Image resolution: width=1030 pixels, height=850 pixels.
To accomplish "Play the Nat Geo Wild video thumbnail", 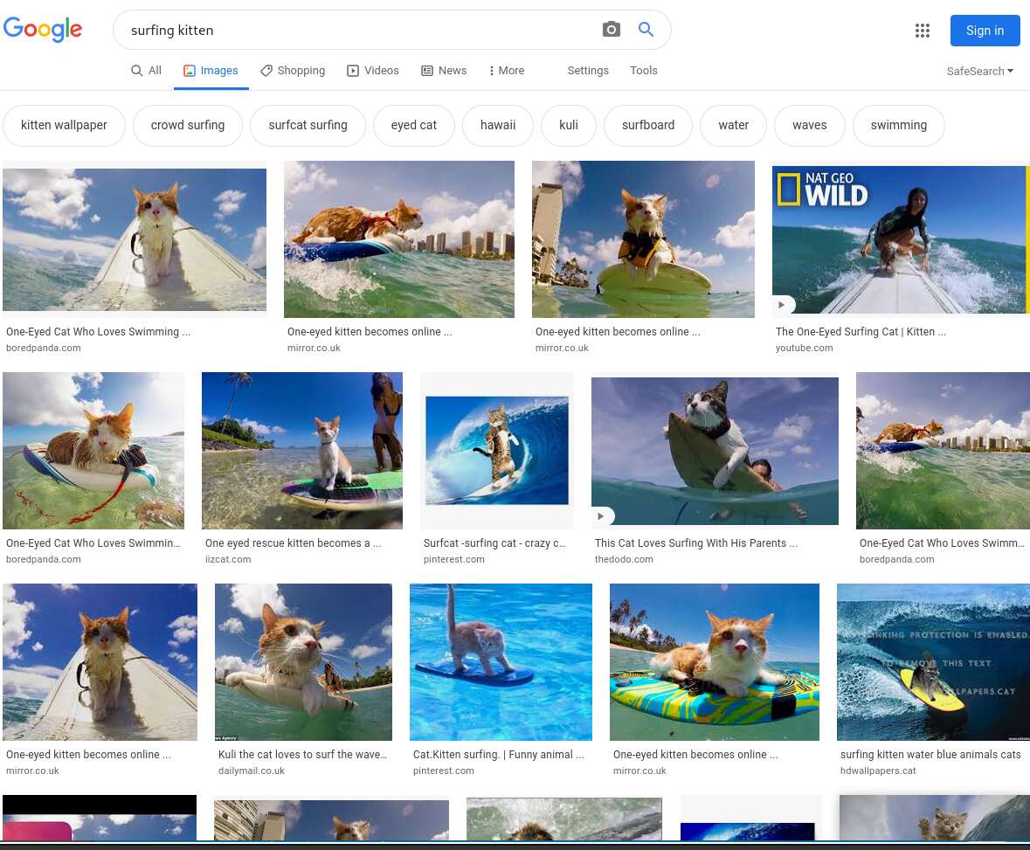I will [781, 305].
